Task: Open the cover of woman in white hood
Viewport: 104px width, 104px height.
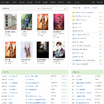Action: (x=27, y=50)
